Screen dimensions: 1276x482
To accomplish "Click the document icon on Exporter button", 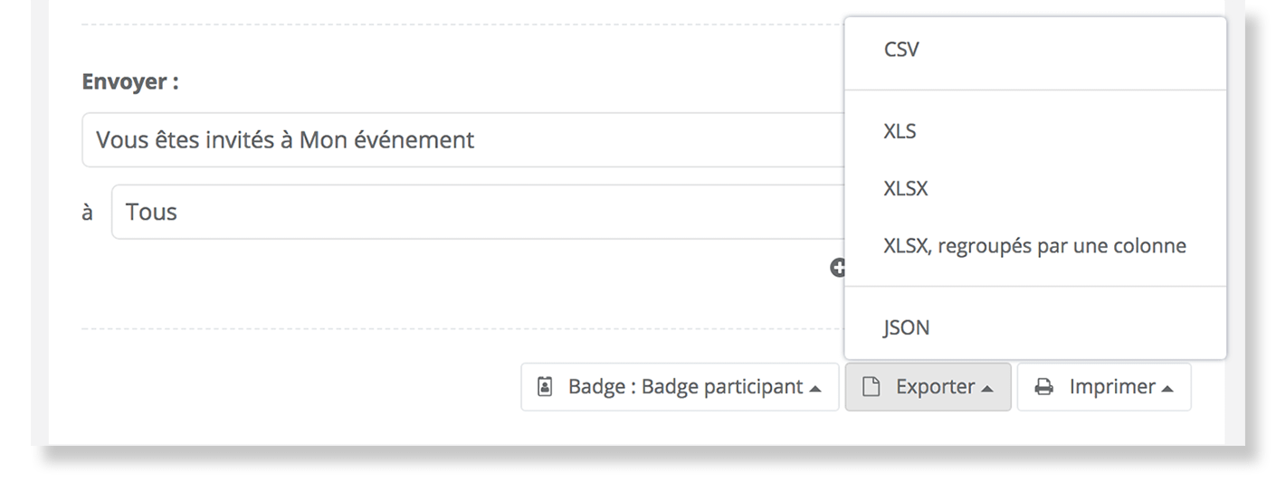I will click(871, 387).
